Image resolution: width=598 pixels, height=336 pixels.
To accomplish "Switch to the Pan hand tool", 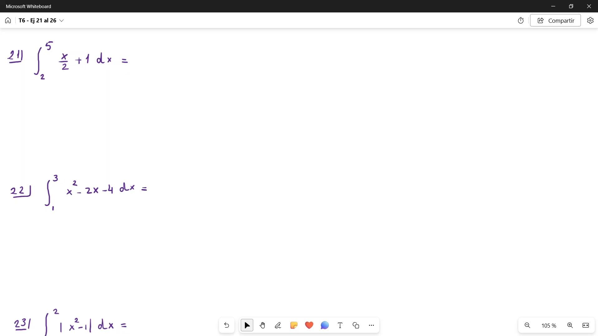I will (263, 325).
